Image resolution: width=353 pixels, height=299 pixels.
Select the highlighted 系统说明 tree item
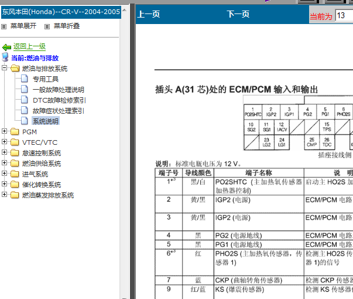[46, 121]
